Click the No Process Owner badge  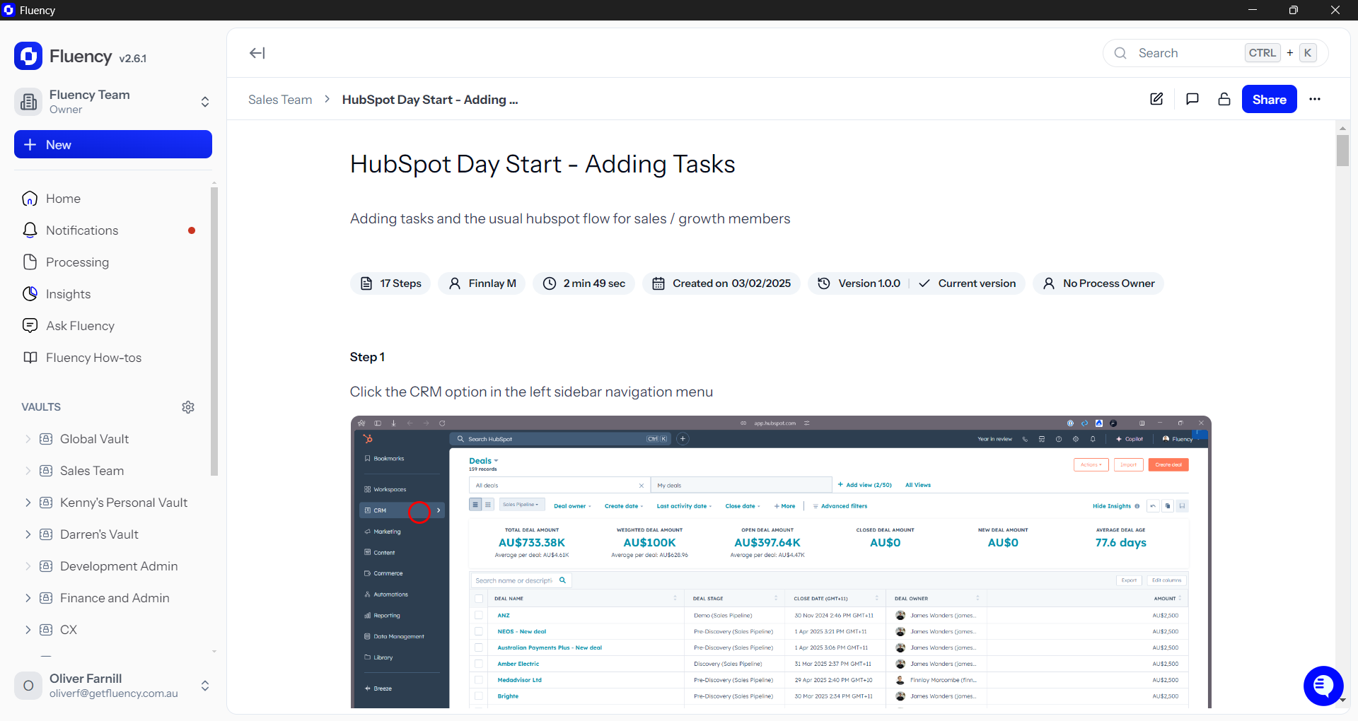pyautogui.click(x=1098, y=283)
